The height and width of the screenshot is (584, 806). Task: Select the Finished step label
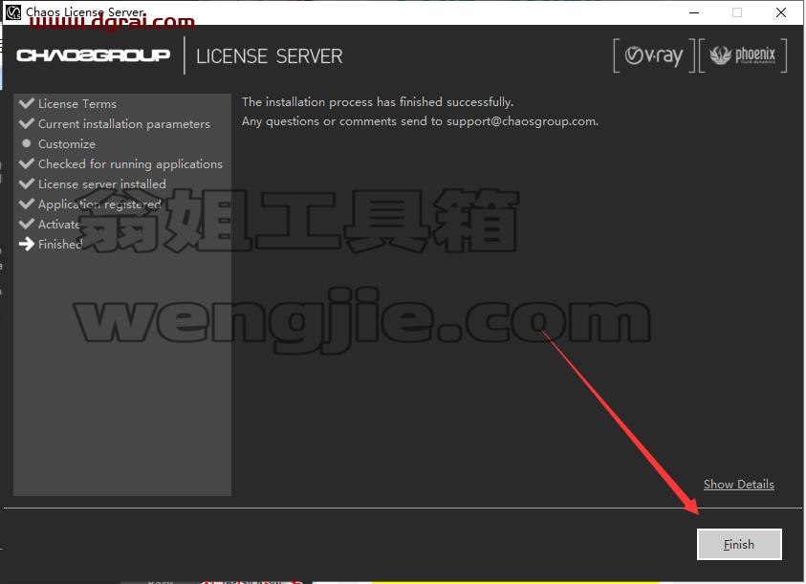60,244
